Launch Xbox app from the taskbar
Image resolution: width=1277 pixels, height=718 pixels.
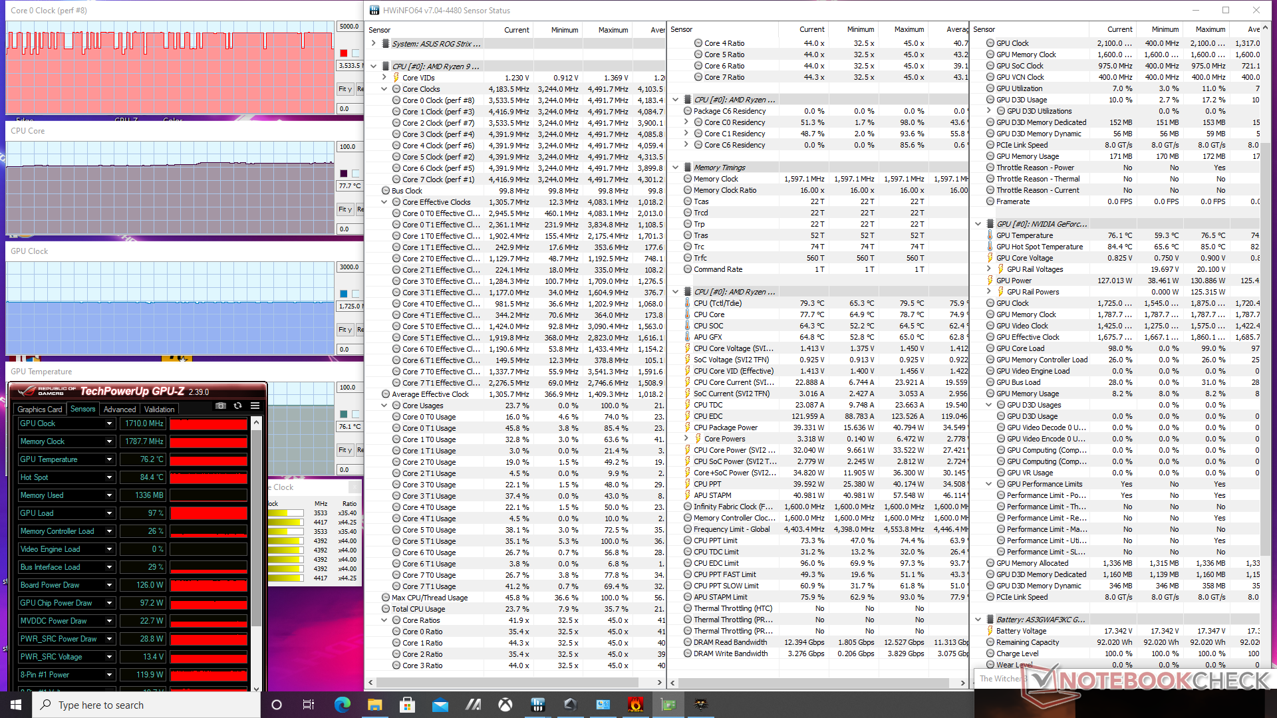point(505,705)
